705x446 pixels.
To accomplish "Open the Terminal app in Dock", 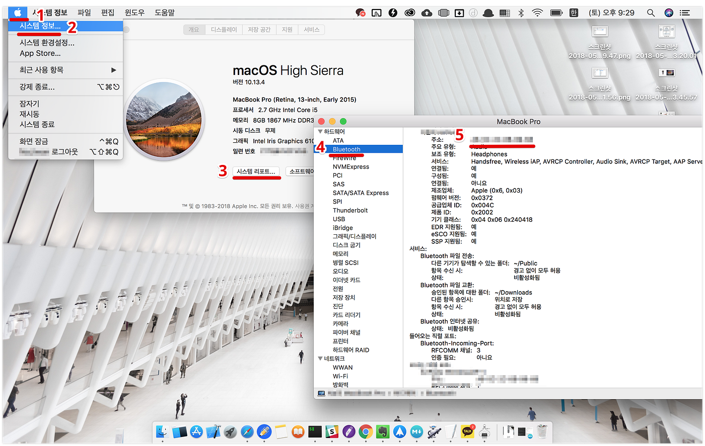I will (x=315, y=431).
